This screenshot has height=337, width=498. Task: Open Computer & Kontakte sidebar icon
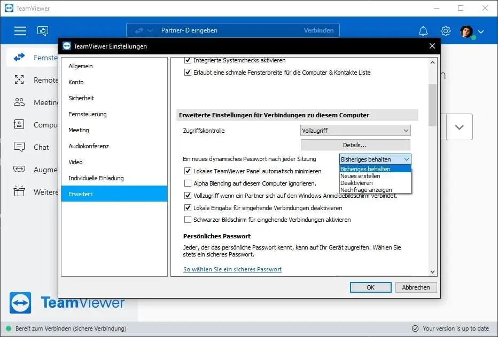19,124
